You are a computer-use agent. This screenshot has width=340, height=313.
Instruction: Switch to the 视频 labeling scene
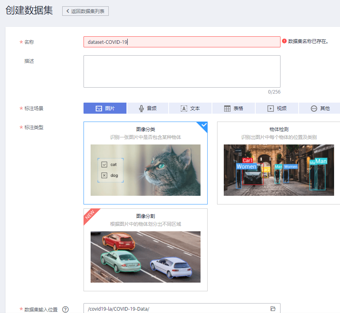point(277,108)
